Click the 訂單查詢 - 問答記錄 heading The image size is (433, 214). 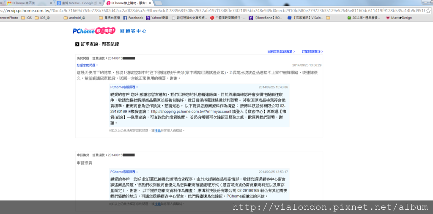[100, 44]
